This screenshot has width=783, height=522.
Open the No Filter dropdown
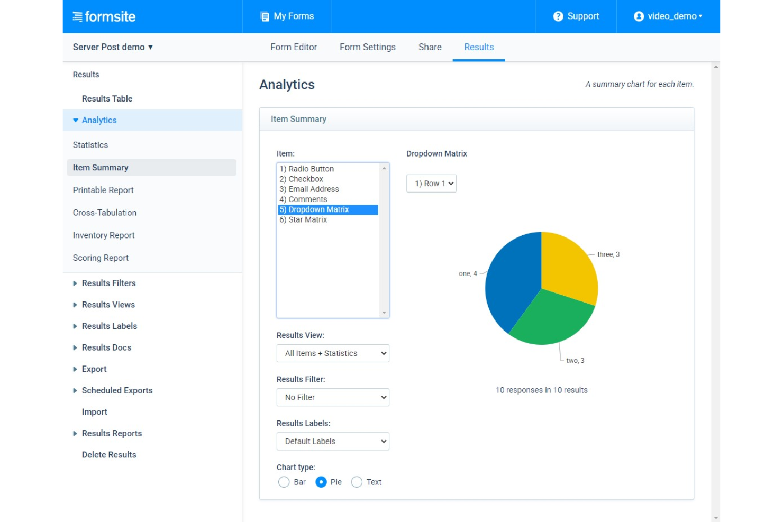pyautogui.click(x=332, y=397)
